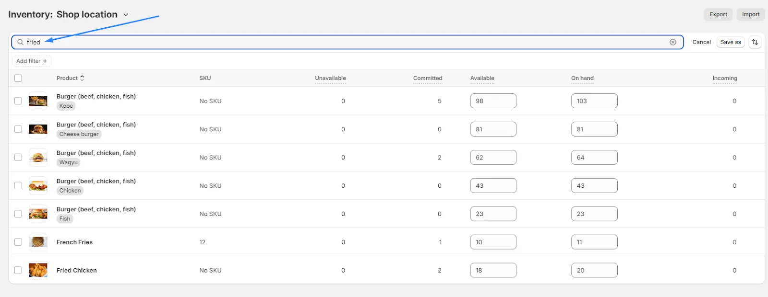Edit Available quantity 98 for Kobe

pos(493,101)
